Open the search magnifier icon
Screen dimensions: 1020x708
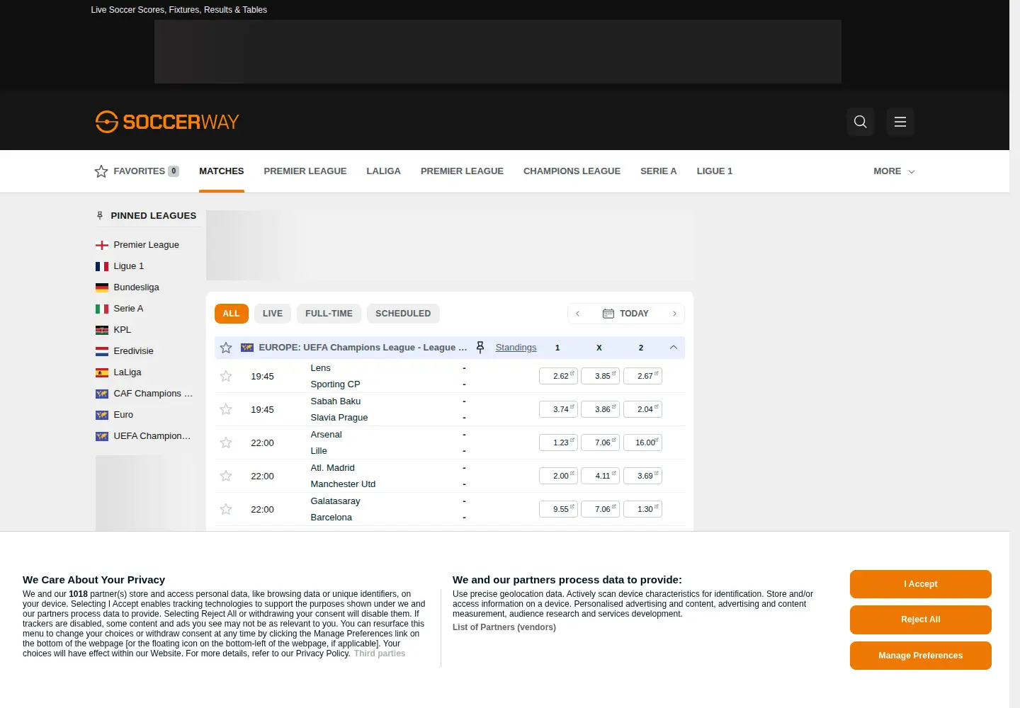point(861,122)
